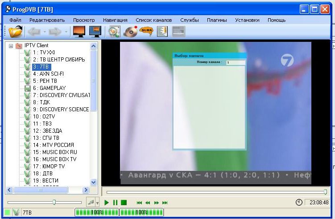335x219 pixels.
Task: Click the floppy icon beside GAMEPLAY
Action: pyautogui.click(x=28, y=88)
